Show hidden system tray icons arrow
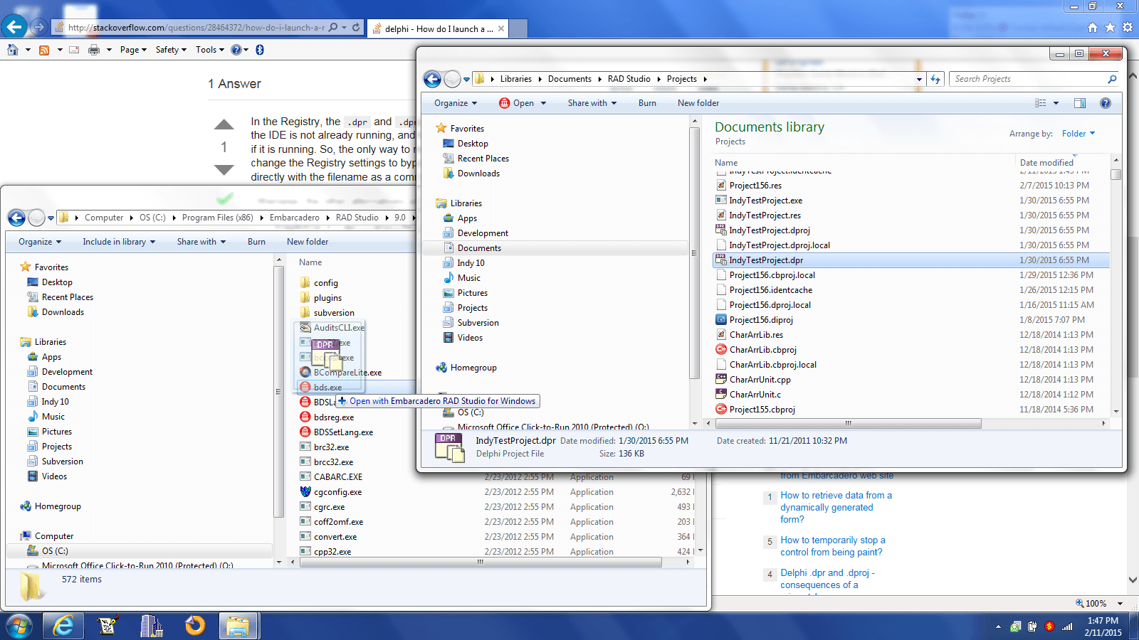The width and height of the screenshot is (1139, 640). pos(998,626)
